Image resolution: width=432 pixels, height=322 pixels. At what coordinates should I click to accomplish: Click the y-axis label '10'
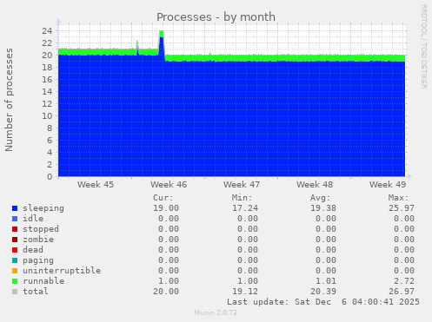[x=47, y=115]
